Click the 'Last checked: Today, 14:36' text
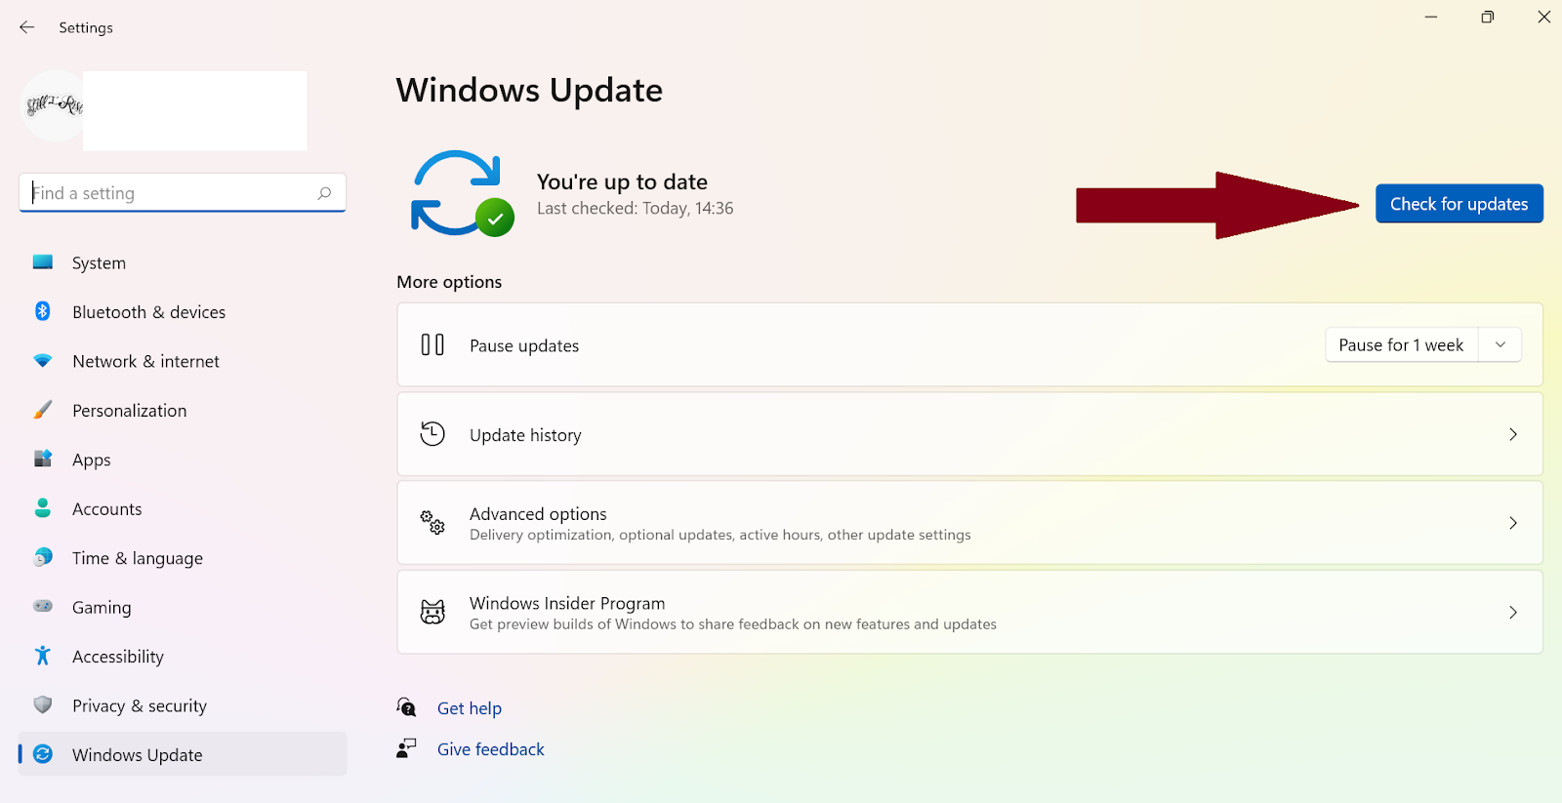 (635, 208)
